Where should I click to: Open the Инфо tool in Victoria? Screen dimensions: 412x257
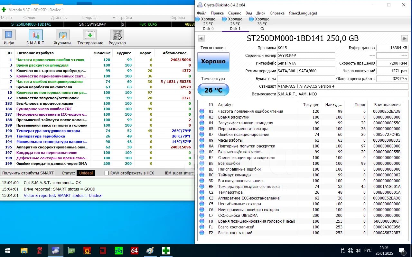point(9,37)
